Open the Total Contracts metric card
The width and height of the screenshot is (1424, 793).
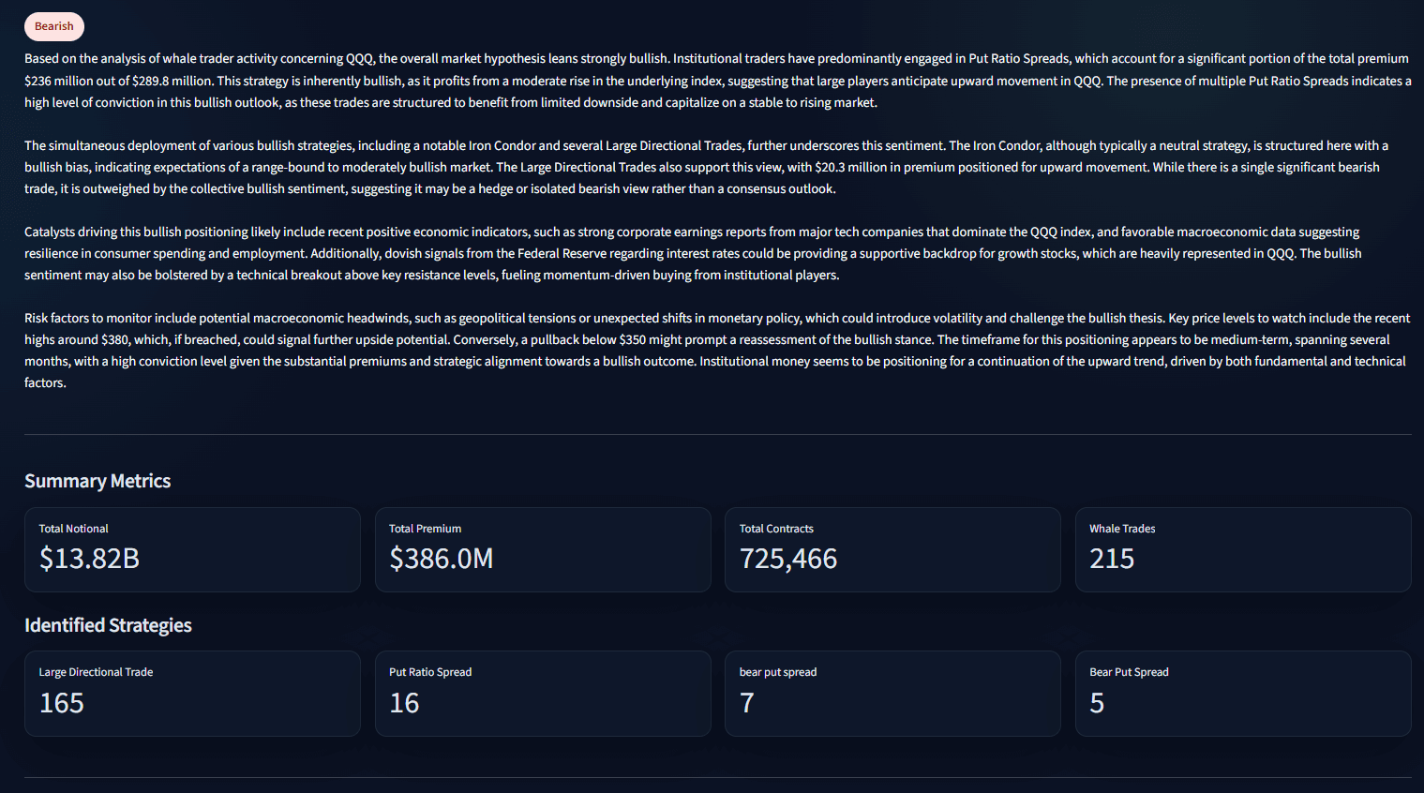892,549
